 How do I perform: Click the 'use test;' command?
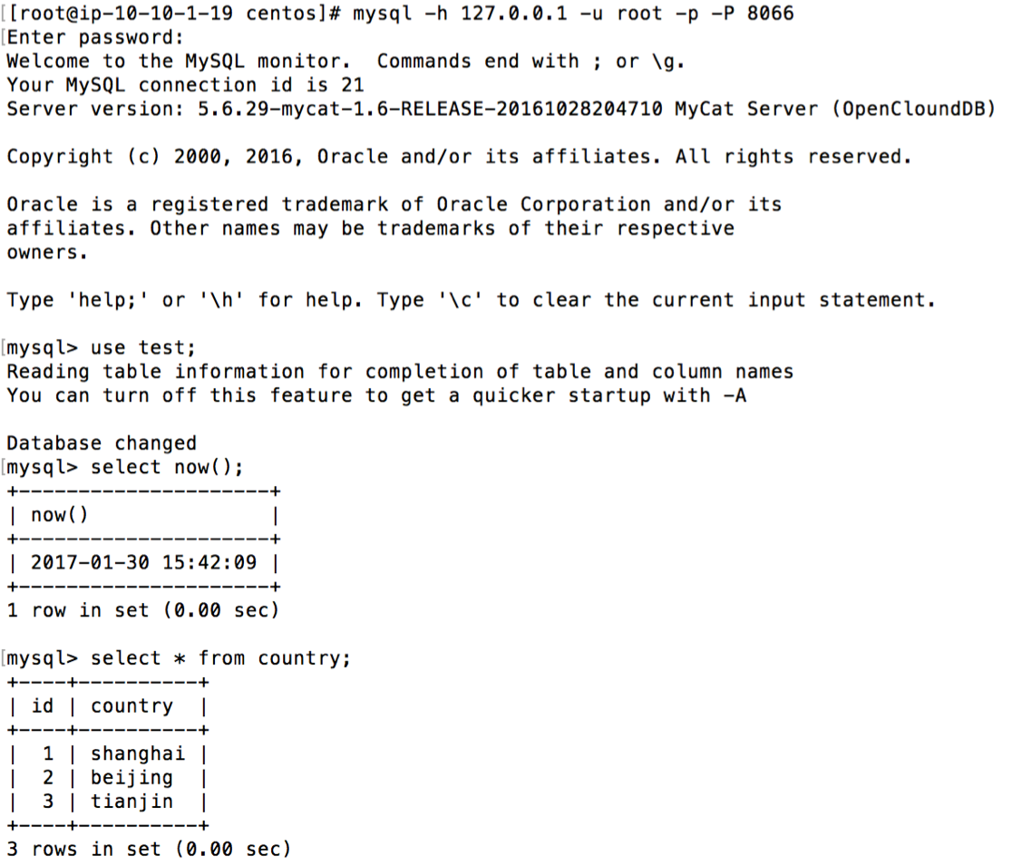pyautogui.click(x=142, y=347)
